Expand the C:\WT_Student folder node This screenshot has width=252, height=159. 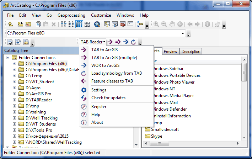(x=14, y=82)
